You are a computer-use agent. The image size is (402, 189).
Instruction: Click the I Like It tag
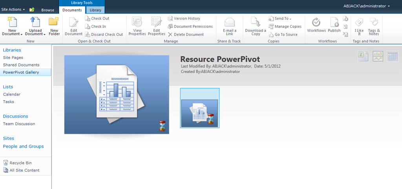click(x=359, y=26)
